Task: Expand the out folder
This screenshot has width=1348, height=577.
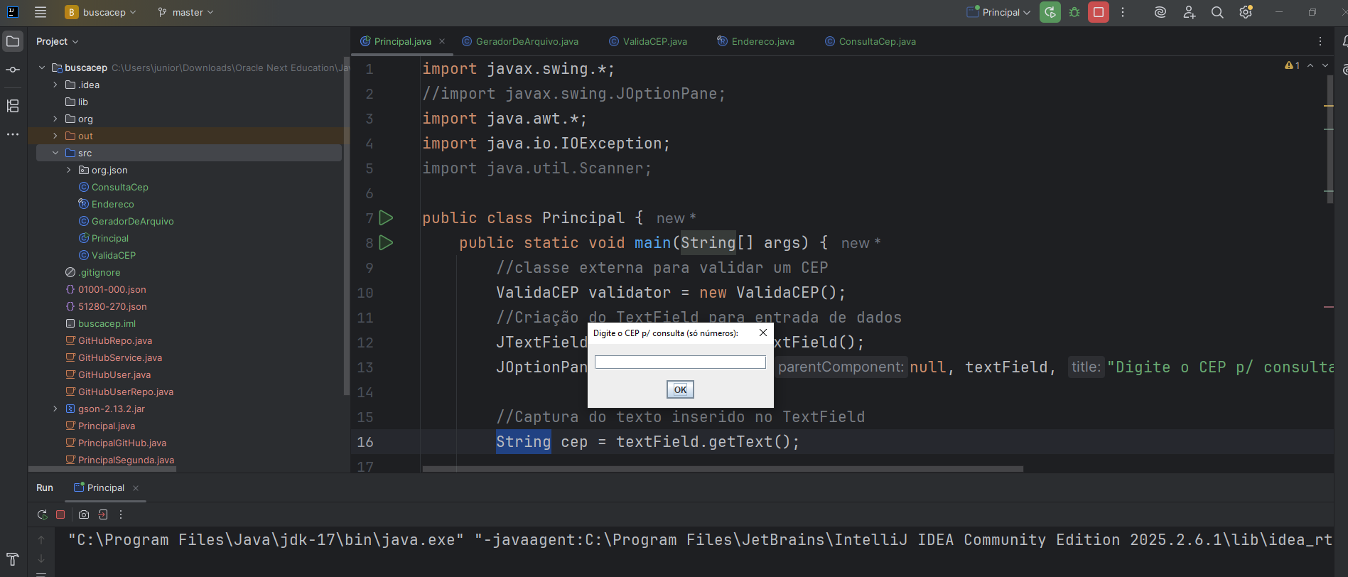Action: (55, 136)
